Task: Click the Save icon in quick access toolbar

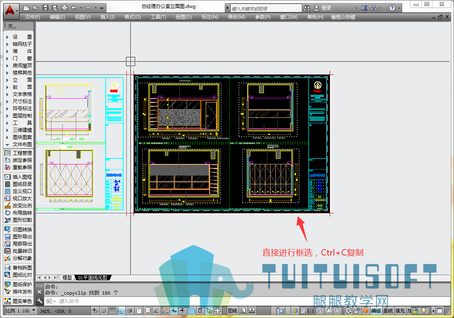Action: [x=45, y=8]
